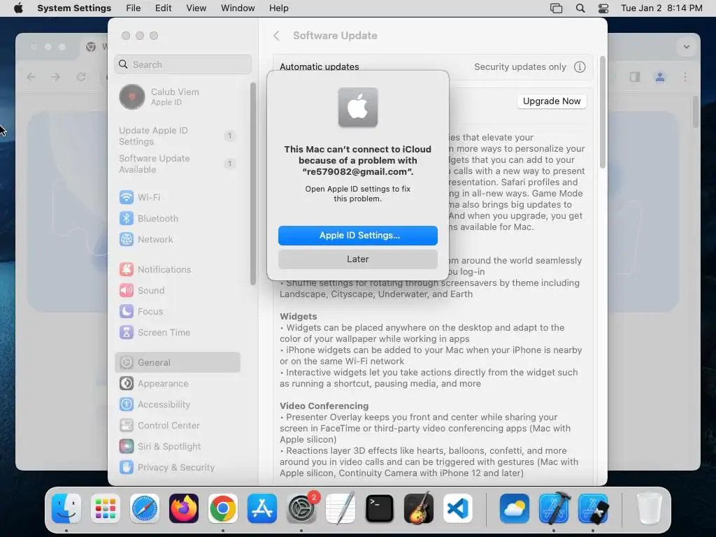Viewport: 716px width, 537px height.
Task: Go back from Software Update pane
Action: pyautogui.click(x=276, y=36)
